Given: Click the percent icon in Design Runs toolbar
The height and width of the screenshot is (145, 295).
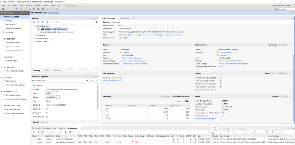Looking at the screenshot, I should tap(70, 132).
